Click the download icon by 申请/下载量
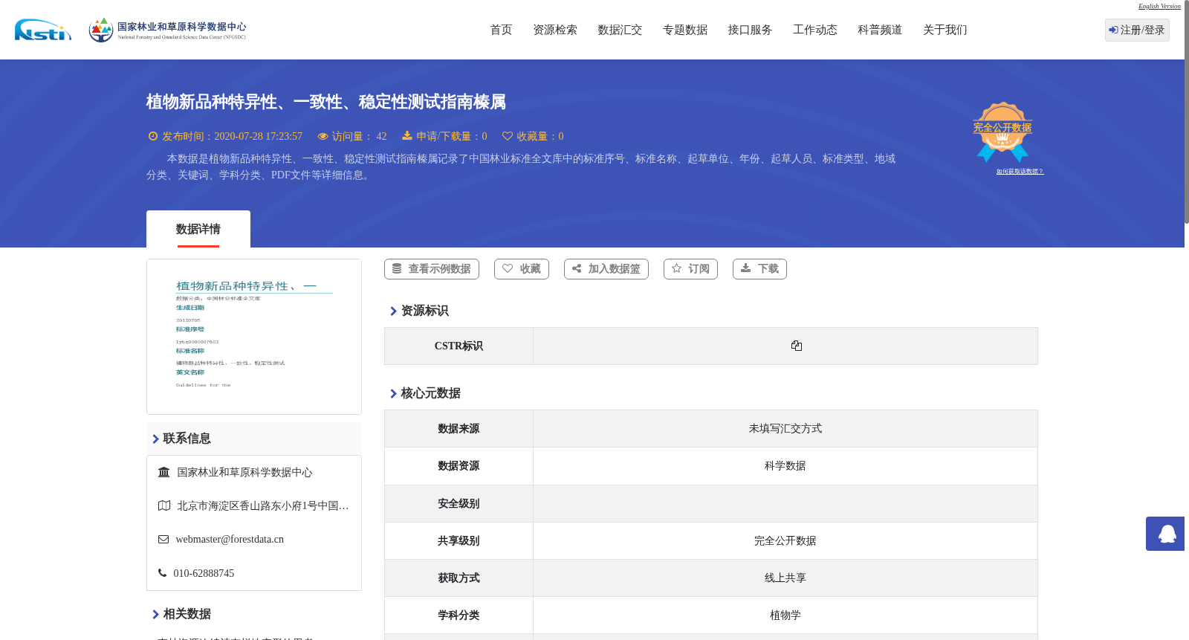 click(407, 136)
